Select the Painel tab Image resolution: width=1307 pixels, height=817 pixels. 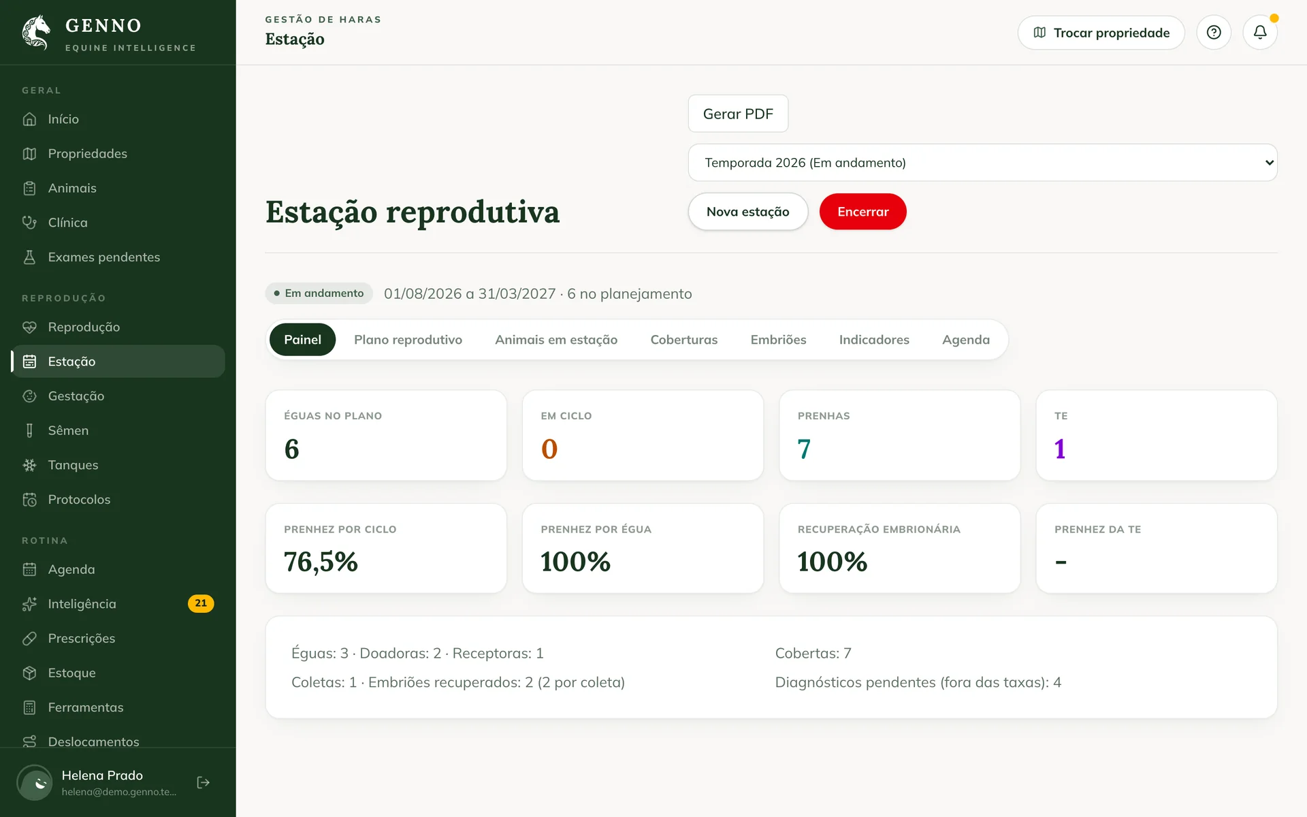tap(302, 340)
